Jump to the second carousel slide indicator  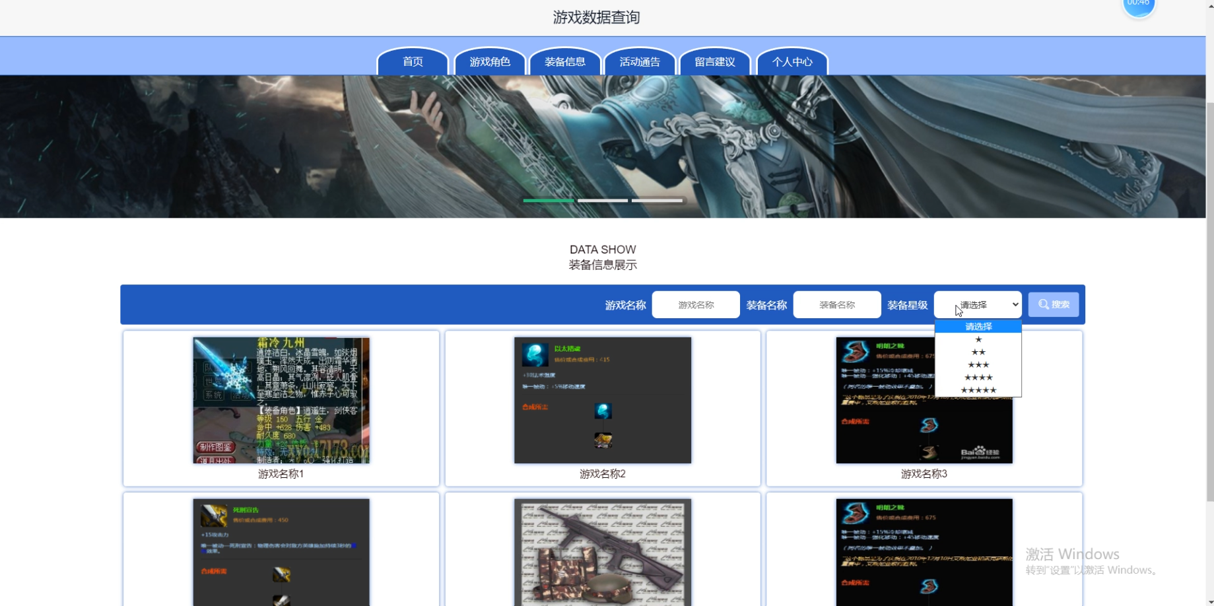(603, 200)
